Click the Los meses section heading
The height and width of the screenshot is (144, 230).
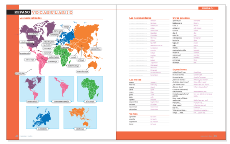coord(135,80)
